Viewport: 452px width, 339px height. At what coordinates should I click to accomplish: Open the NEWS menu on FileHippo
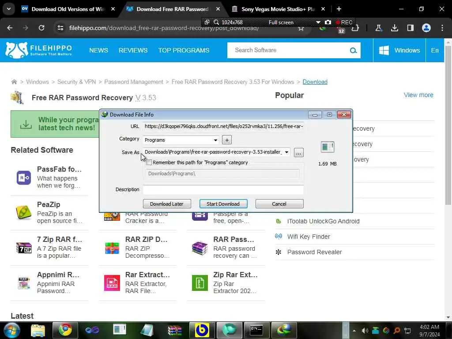pyautogui.click(x=98, y=50)
